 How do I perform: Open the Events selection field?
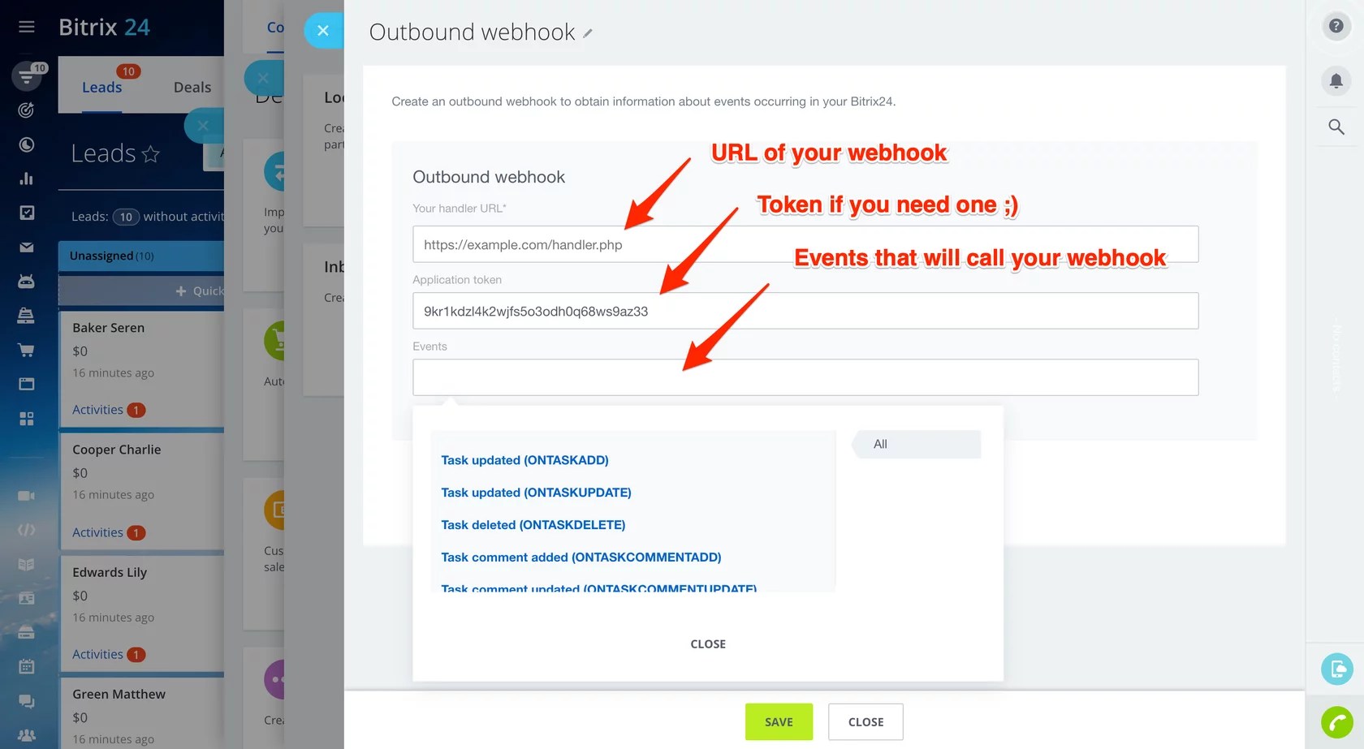(804, 377)
